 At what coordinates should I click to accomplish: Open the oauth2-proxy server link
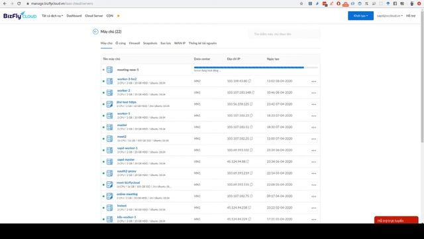click(x=127, y=171)
